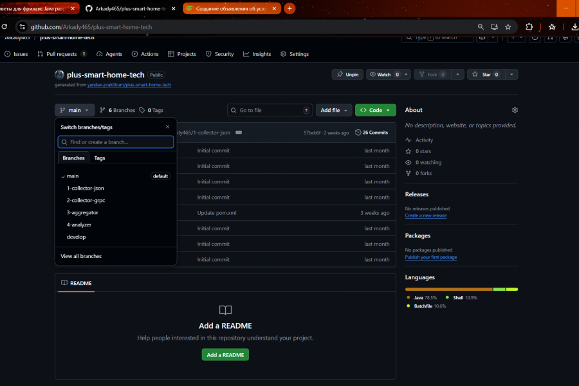The height and width of the screenshot is (386, 579).
Task: Go to the Agents tab
Action: click(109, 54)
